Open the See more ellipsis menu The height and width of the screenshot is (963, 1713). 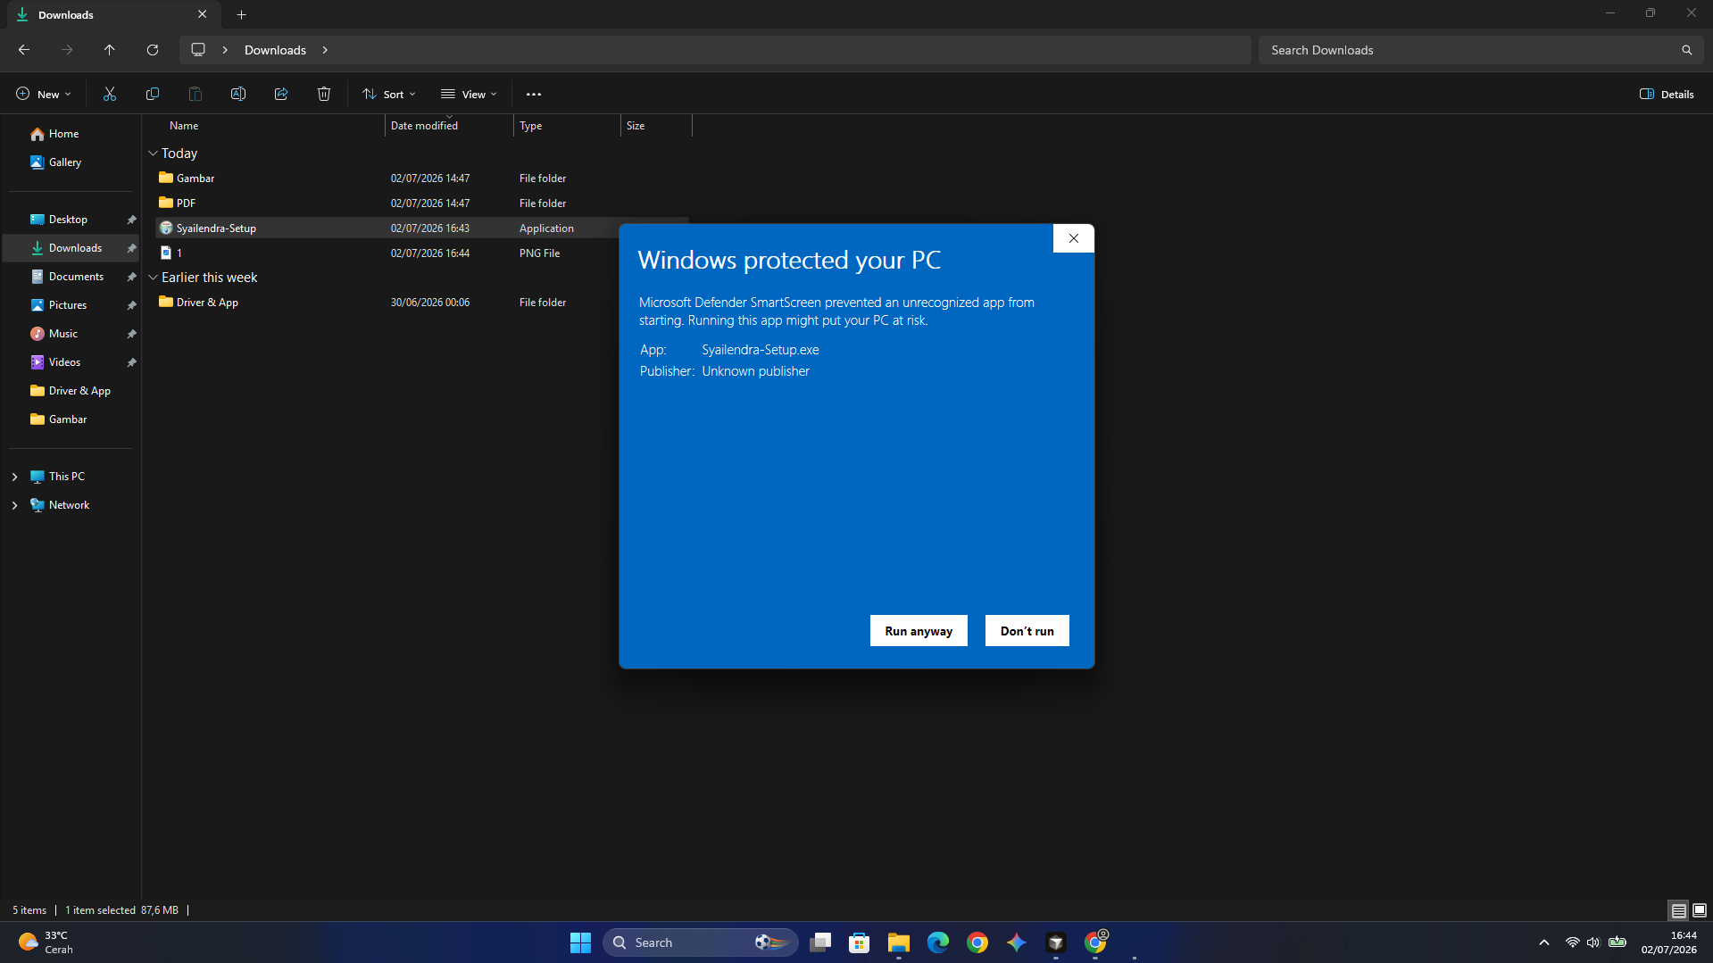tap(534, 94)
